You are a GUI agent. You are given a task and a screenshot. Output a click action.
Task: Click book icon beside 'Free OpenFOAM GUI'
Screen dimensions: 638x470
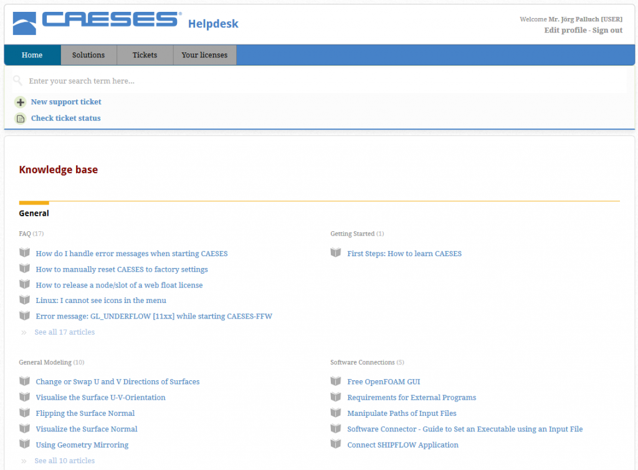pos(336,381)
